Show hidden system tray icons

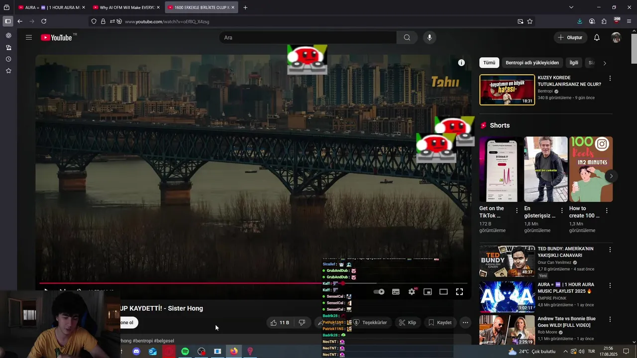[565, 352]
